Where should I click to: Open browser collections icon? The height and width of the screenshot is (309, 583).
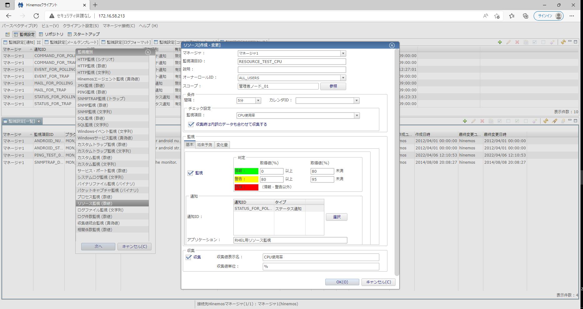pos(526,16)
